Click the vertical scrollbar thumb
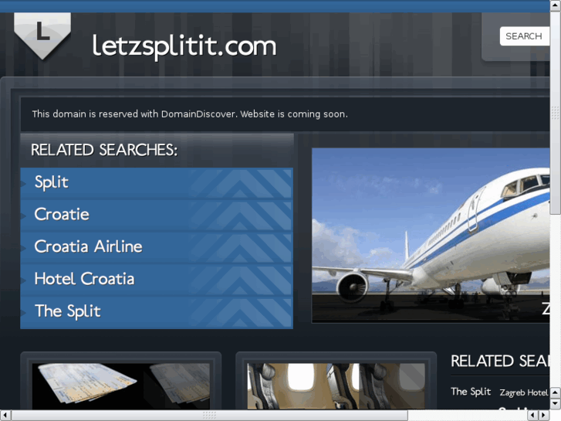The height and width of the screenshot is (421, 561). [556, 113]
